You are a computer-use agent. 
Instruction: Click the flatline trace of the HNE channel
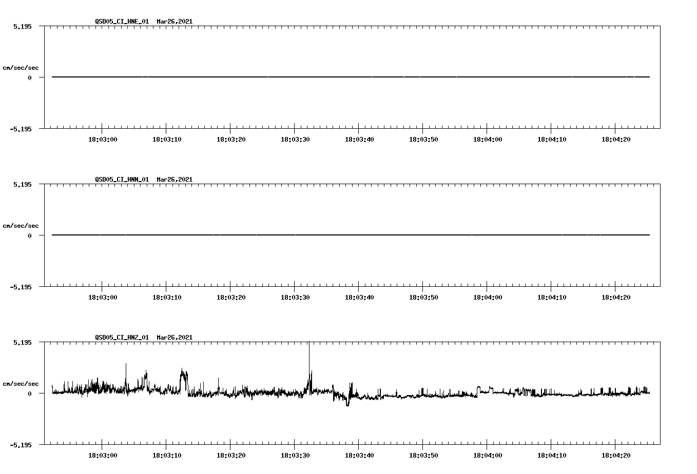pyautogui.click(x=308, y=77)
